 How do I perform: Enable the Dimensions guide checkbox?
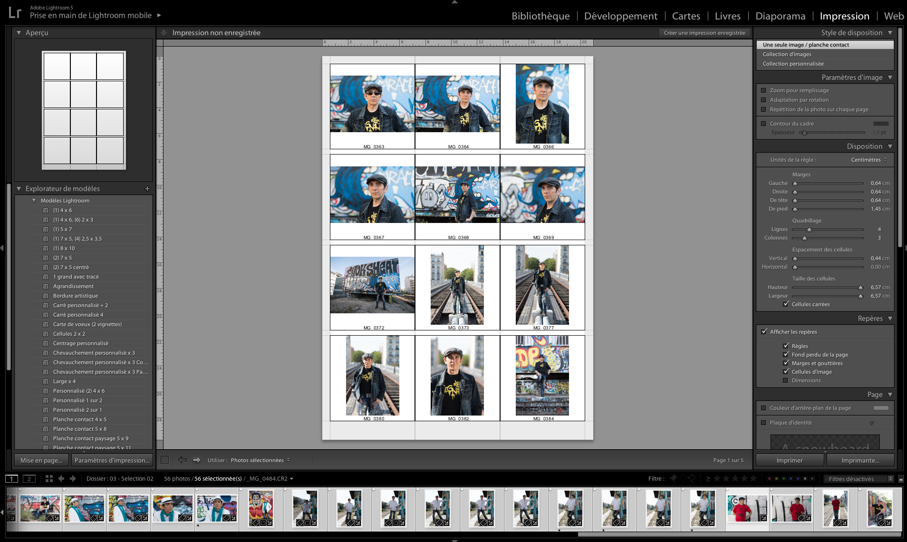point(786,380)
